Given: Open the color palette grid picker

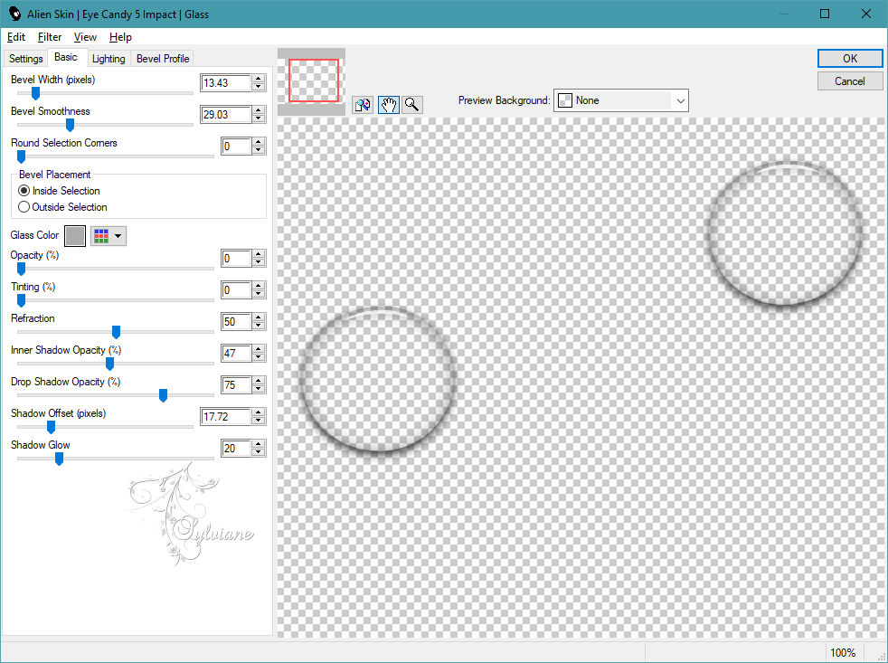Looking at the screenshot, I should click(109, 236).
